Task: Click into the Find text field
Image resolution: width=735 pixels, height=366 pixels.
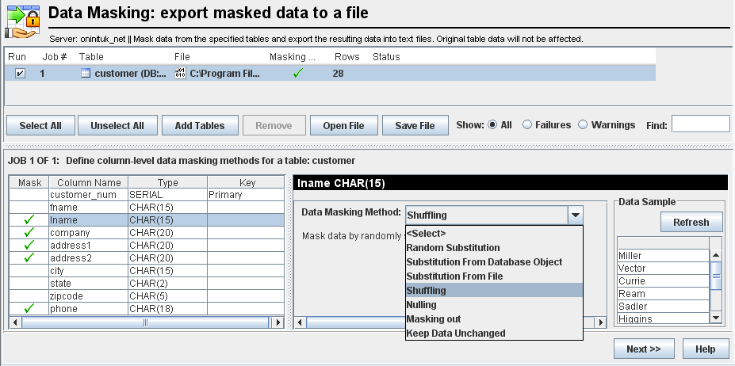Action: point(700,124)
